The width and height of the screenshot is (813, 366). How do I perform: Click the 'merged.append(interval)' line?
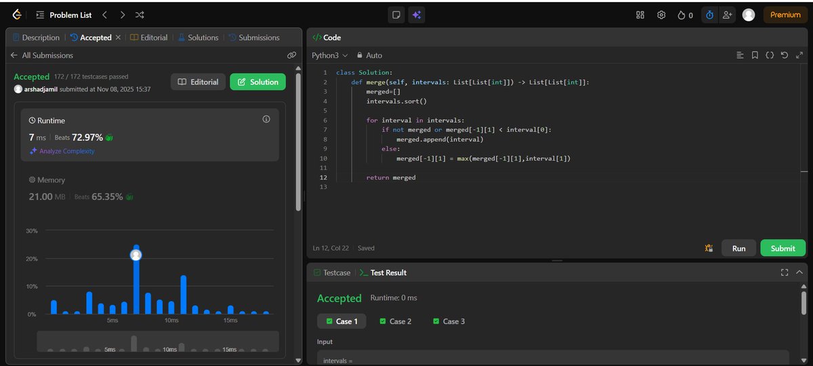tap(440, 139)
